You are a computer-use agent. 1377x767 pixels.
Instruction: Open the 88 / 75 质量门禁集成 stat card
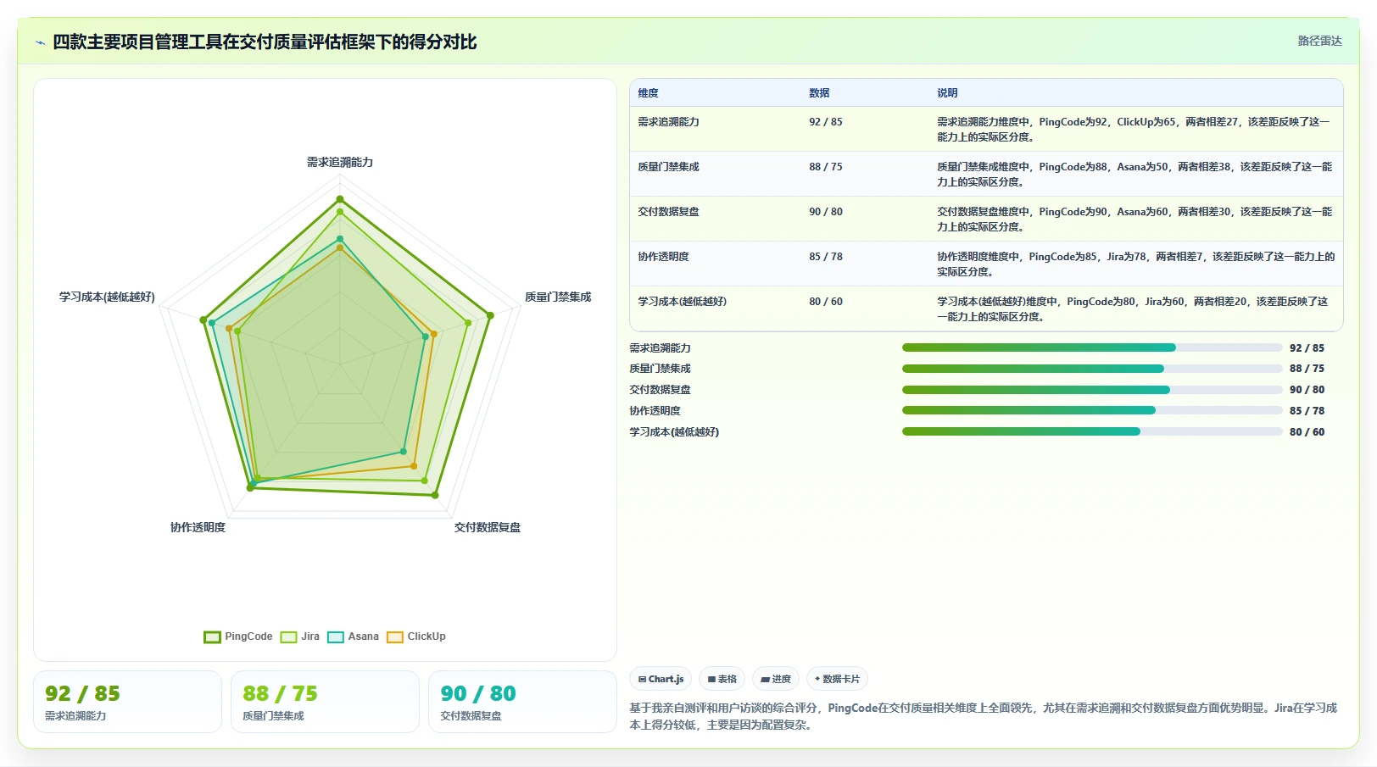coord(325,702)
